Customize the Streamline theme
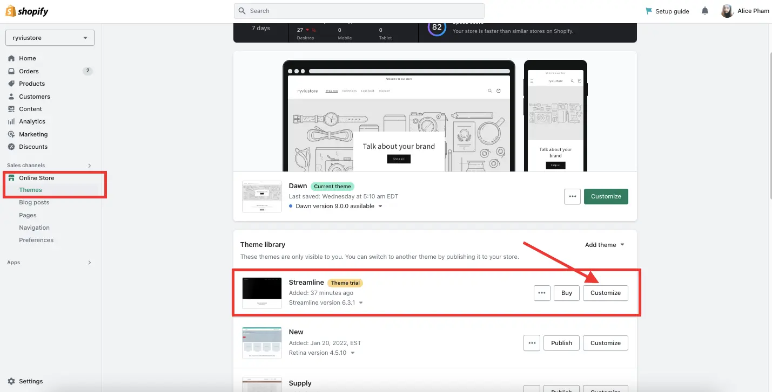The height and width of the screenshot is (392, 772). point(605,293)
